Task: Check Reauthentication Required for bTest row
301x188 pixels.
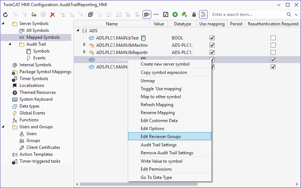Action: (273, 38)
